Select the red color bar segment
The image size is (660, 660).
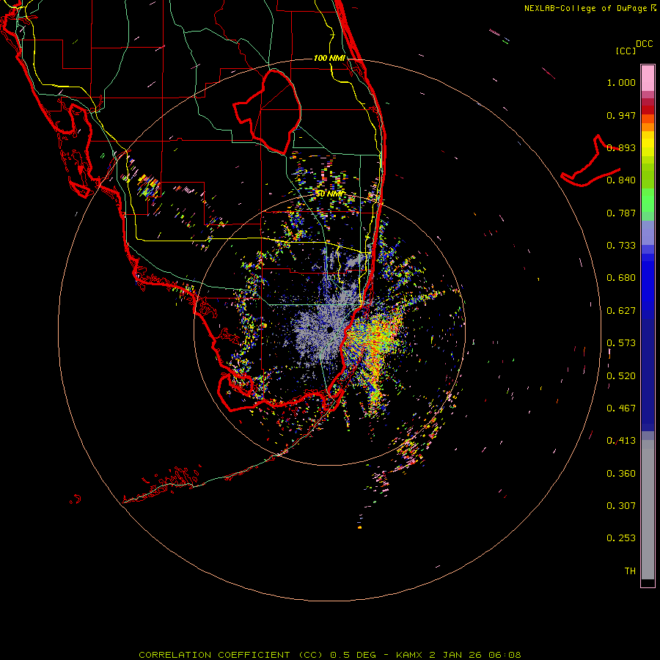(648, 109)
